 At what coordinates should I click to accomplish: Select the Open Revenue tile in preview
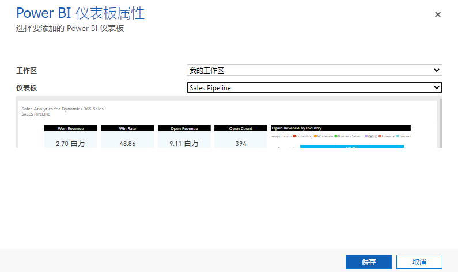184,136
